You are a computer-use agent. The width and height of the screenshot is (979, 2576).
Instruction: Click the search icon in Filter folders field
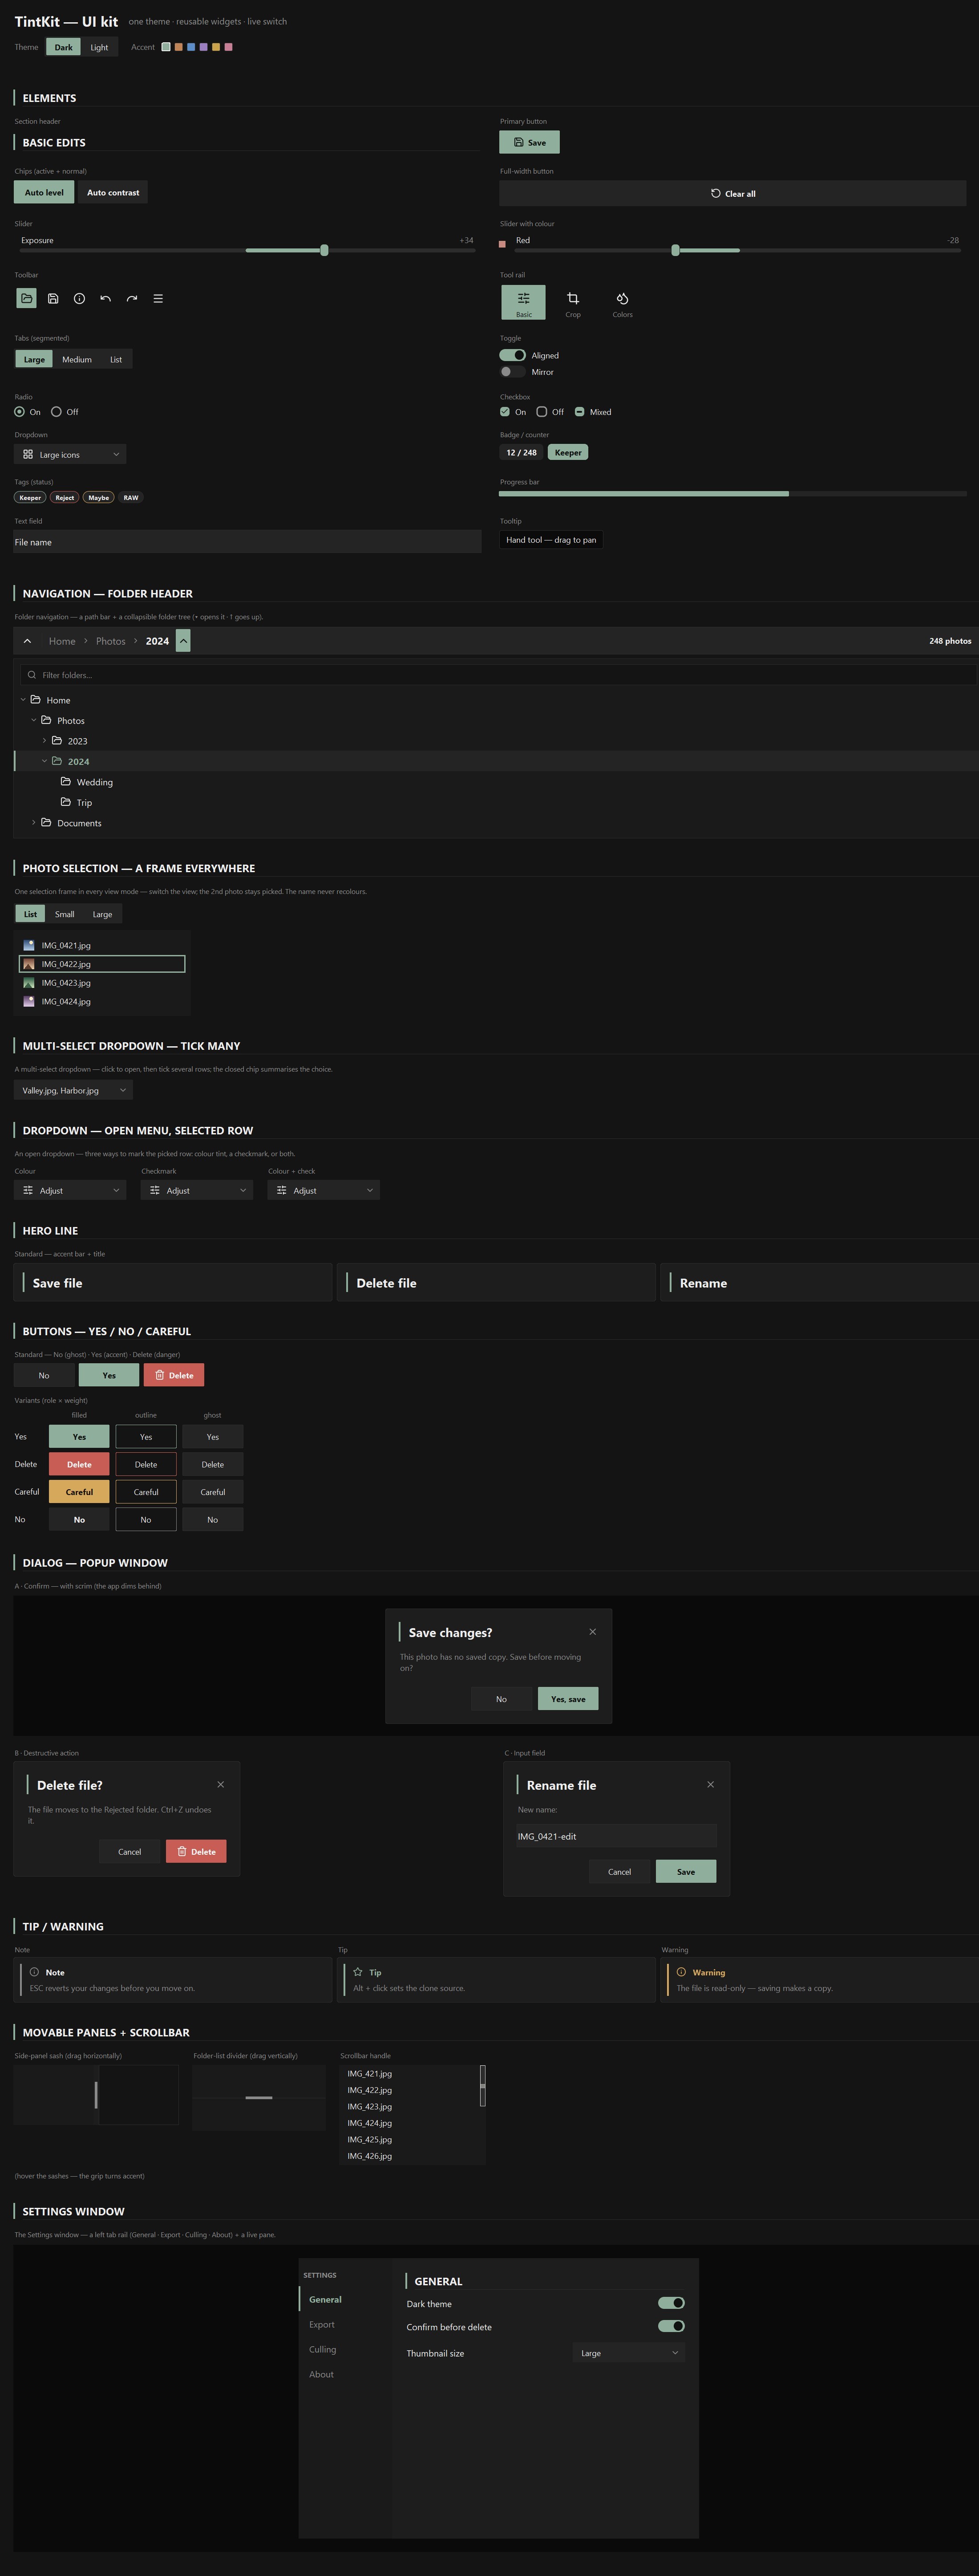tap(32, 675)
